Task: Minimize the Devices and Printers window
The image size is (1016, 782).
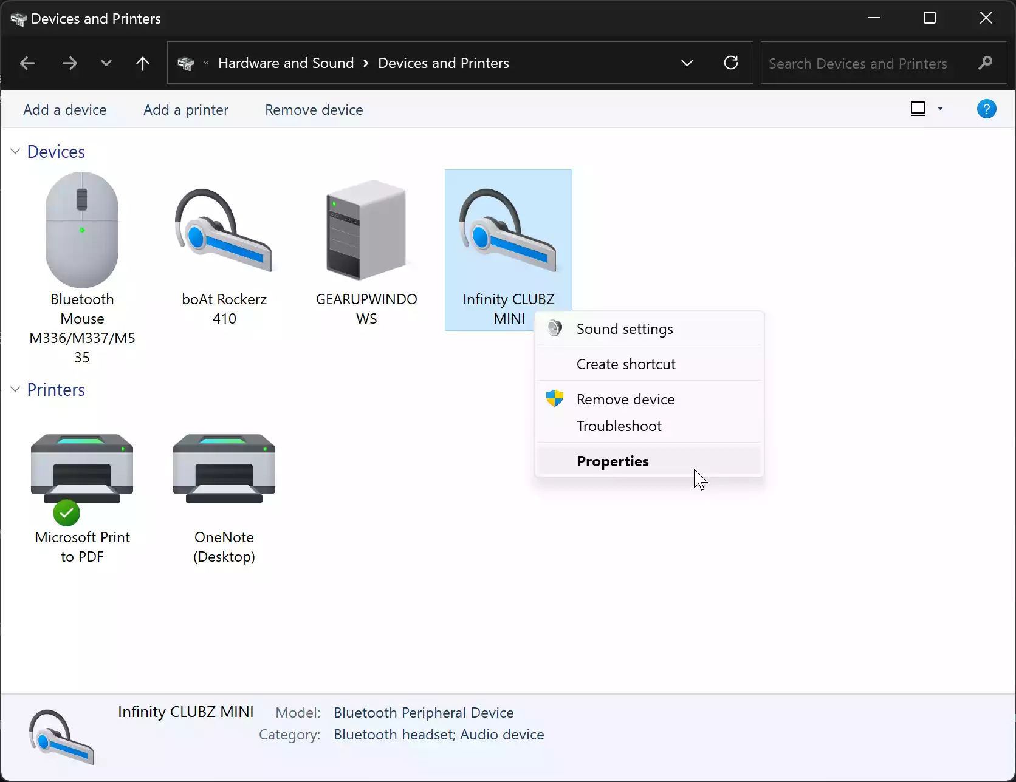Action: (x=874, y=18)
